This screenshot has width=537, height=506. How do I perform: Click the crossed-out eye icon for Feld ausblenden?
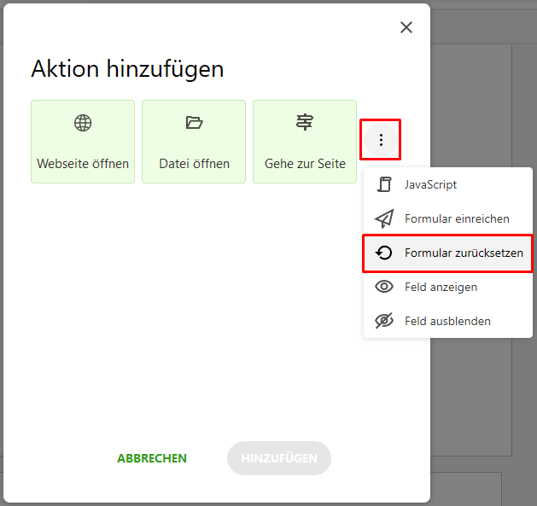(x=384, y=321)
